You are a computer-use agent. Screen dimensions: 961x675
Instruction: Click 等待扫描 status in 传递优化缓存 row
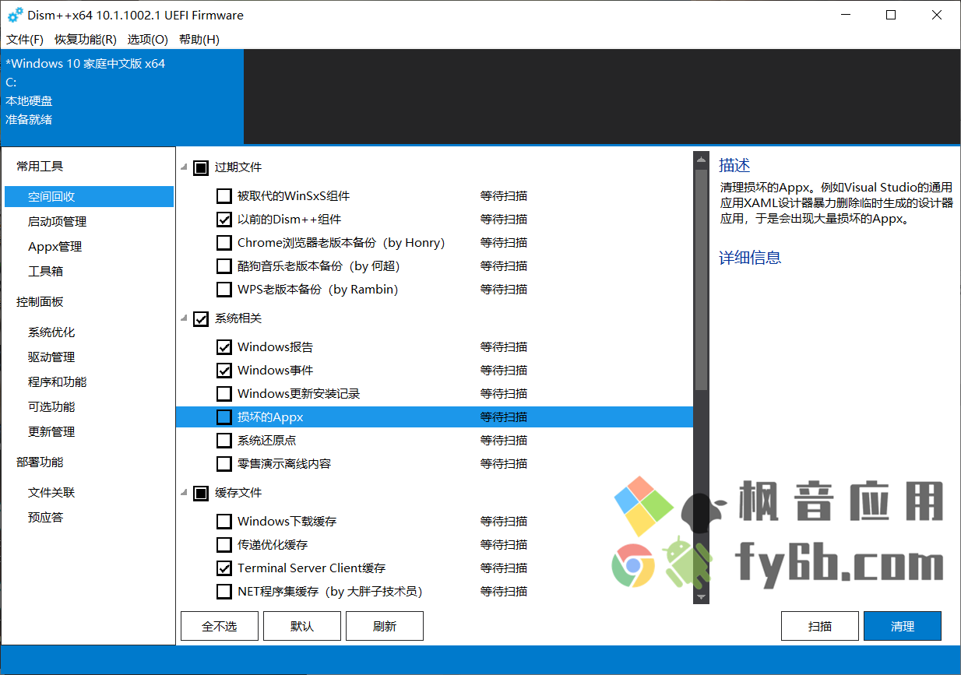point(504,545)
